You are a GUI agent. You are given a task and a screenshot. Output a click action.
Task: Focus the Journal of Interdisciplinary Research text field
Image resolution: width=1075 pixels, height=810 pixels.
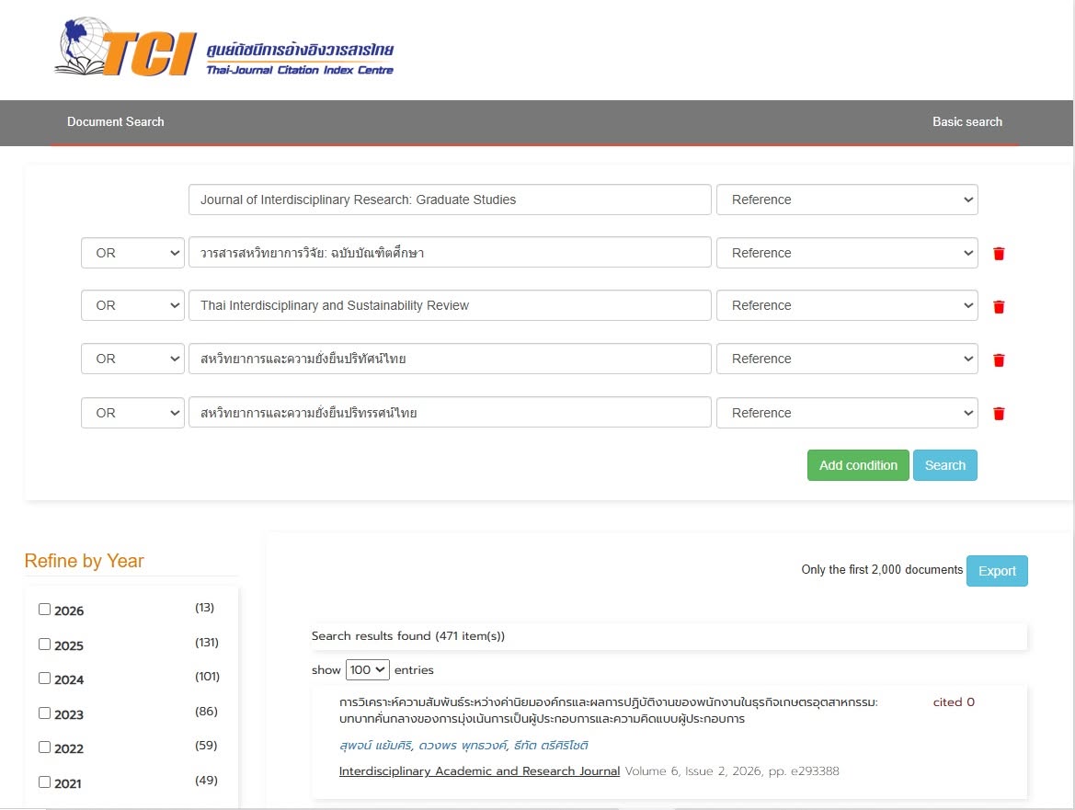tap(450, 200)
